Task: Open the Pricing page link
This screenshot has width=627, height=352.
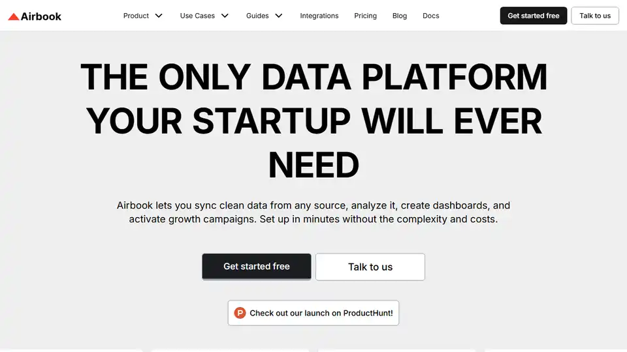Action: [x=365, y=16]
